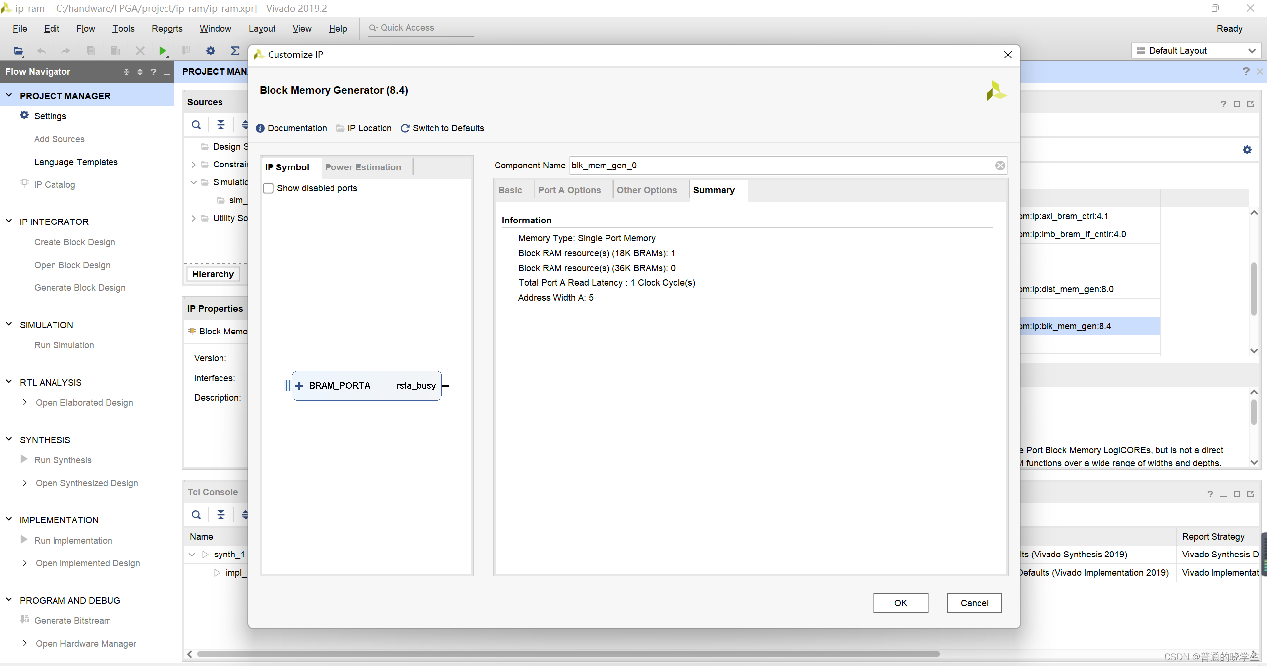
Task: Click the green Run toolbar icon
Action: tap(162, 51)
